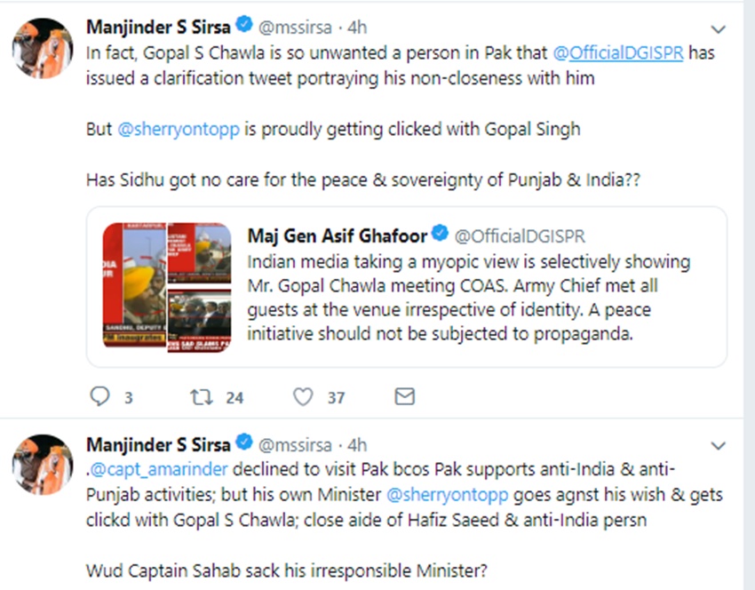Open the quoted tweet about Gopal Chawla meeting COAS

coord(480,299)
